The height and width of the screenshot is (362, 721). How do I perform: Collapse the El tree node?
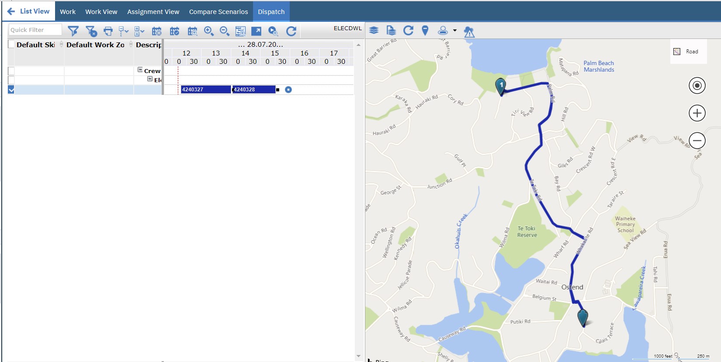(x=150, y=79)
